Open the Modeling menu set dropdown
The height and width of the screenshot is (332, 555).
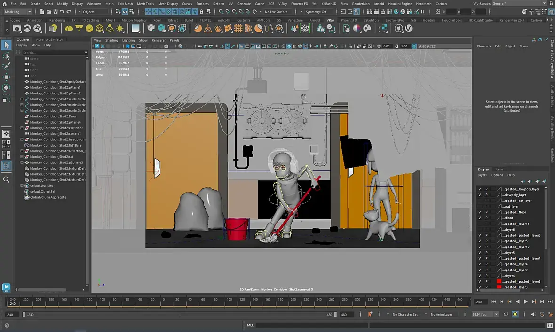pyautogui.click(x=18, y=12)
